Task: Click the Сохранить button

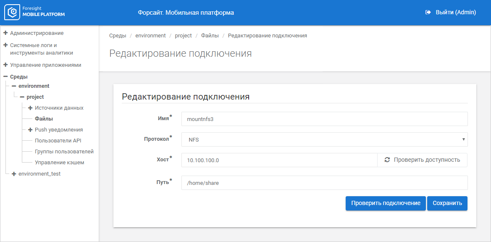Action: pyautogui.click(x=447, y=203)
